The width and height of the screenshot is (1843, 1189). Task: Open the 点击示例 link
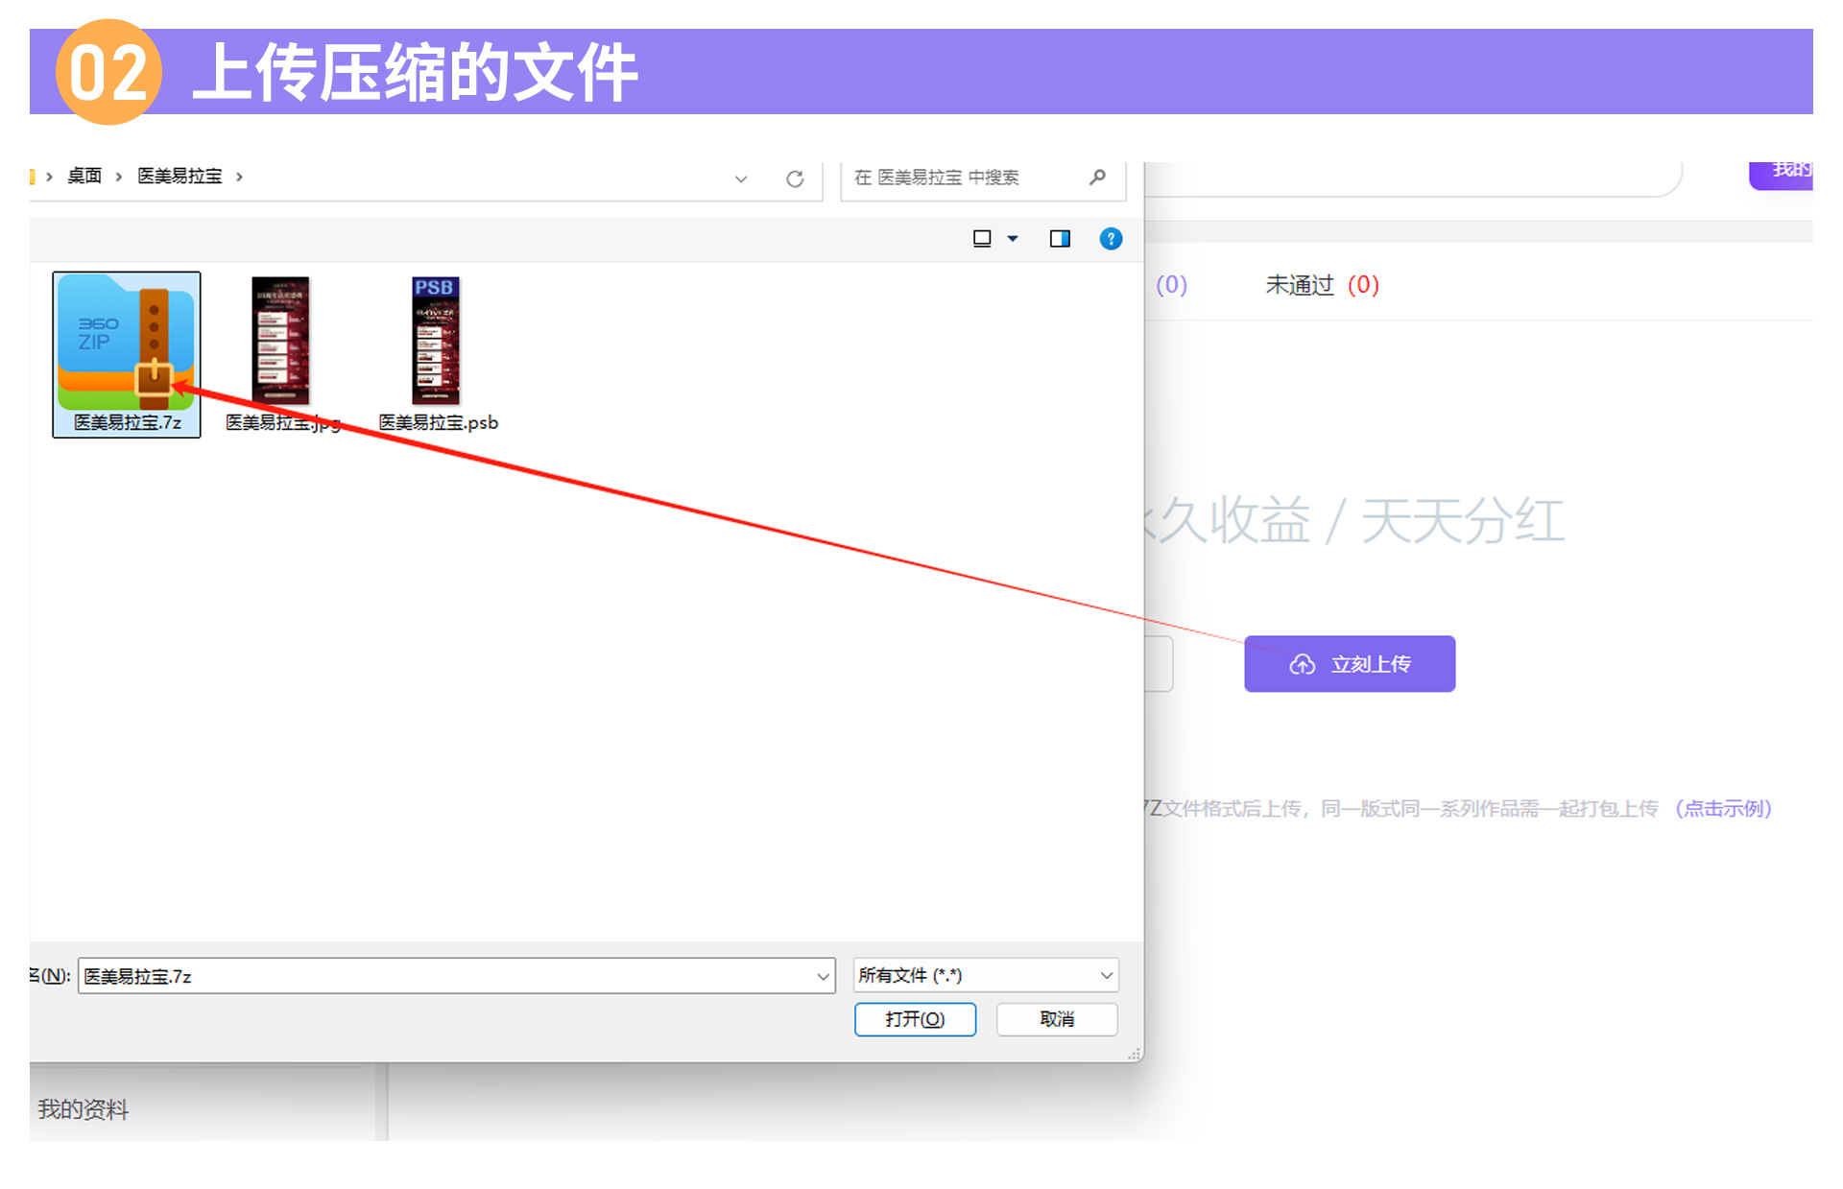click(x=1724, y=809)
